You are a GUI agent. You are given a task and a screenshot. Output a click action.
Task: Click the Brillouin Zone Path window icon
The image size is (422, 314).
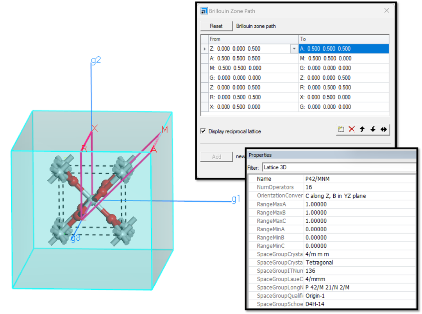click(204, 11)
